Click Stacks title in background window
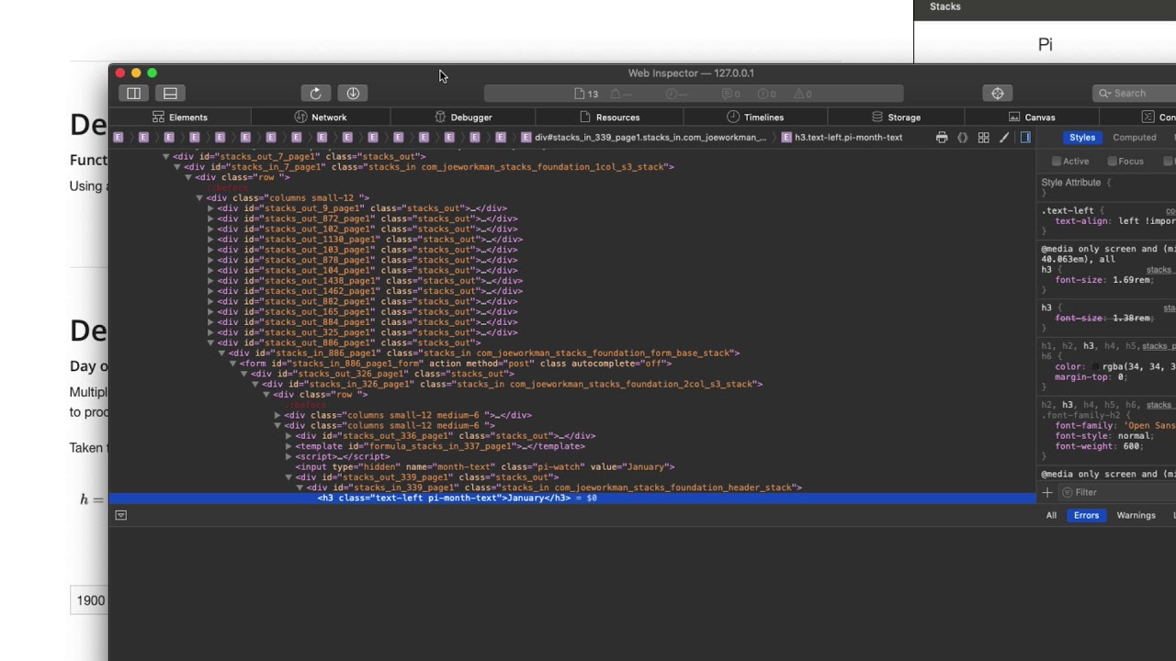The width and height of the screenshot is (1176, 661). [944, 6]
